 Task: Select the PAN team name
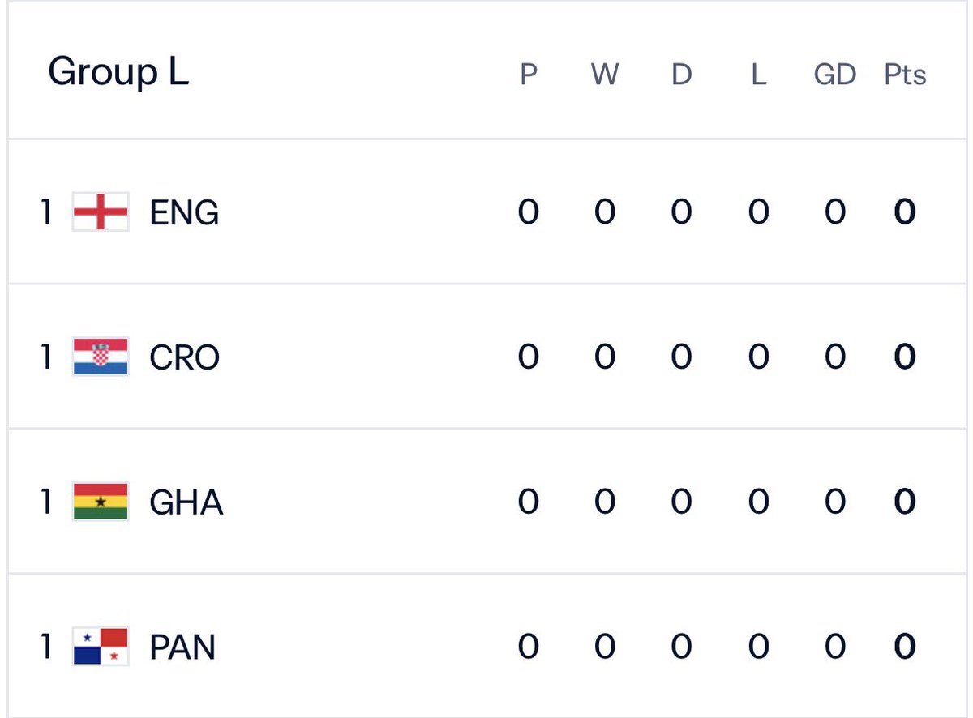[x=183, y=647]
